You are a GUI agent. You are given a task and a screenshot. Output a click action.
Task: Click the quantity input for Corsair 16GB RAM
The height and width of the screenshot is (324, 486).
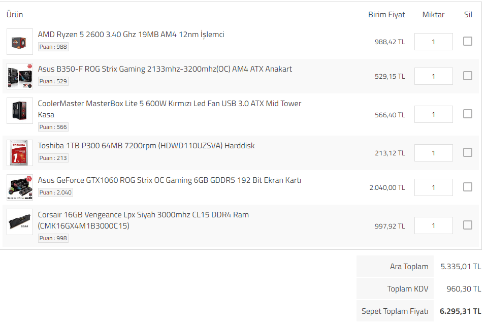pyautogui.click(x=433, y=225)
